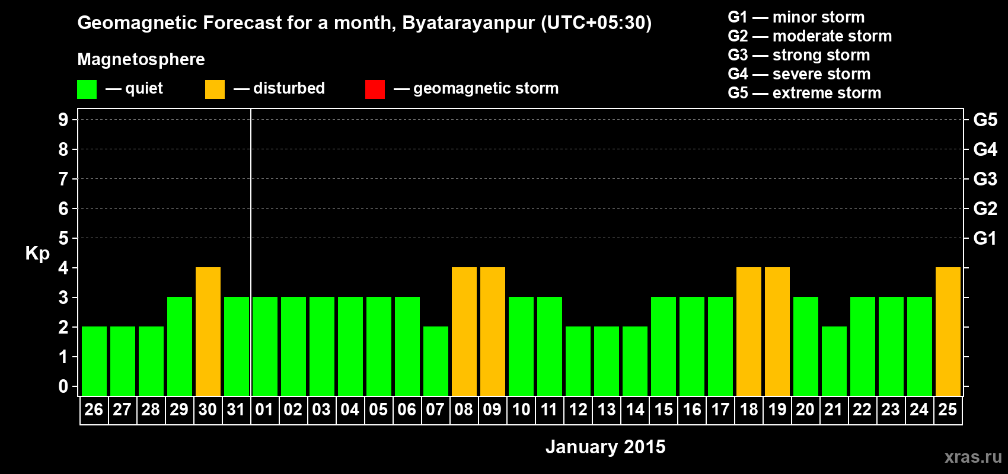The image size is (1008, 474).
Task: Click the orange bar for day 09
Action: click(493, 332)
